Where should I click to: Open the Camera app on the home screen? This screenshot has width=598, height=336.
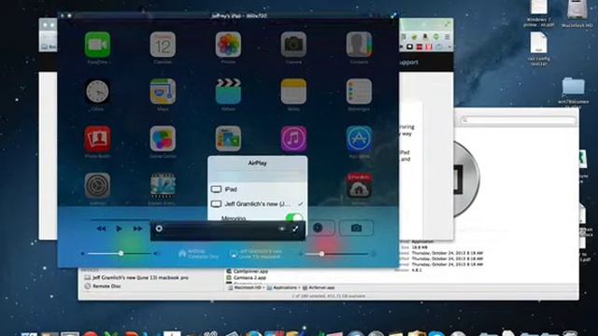(293, 45)
